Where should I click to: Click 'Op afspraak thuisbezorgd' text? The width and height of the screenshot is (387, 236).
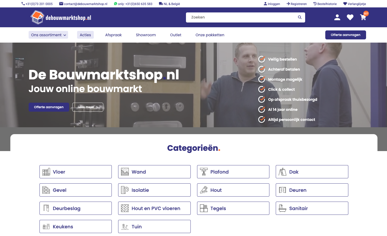[292, 99]
